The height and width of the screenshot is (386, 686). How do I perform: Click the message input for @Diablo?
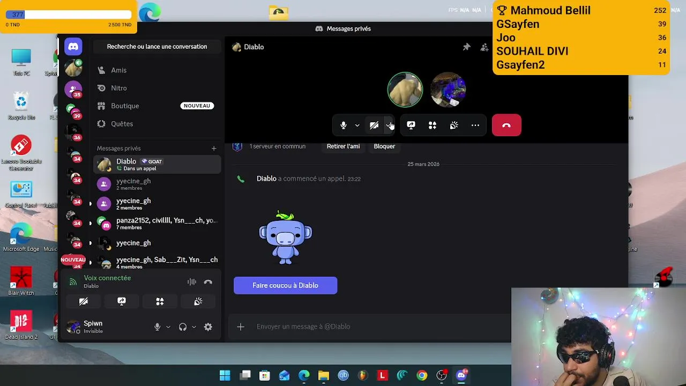375,326
